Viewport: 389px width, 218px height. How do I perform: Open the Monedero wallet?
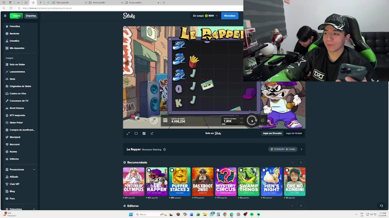point(230,16)
